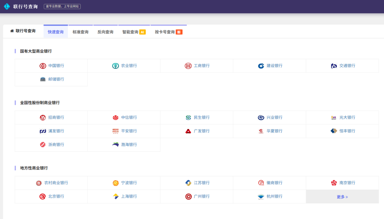384x219 pixels.
Task: Click the 渤海银行 logo icon
Action: (x=116, y=145)
